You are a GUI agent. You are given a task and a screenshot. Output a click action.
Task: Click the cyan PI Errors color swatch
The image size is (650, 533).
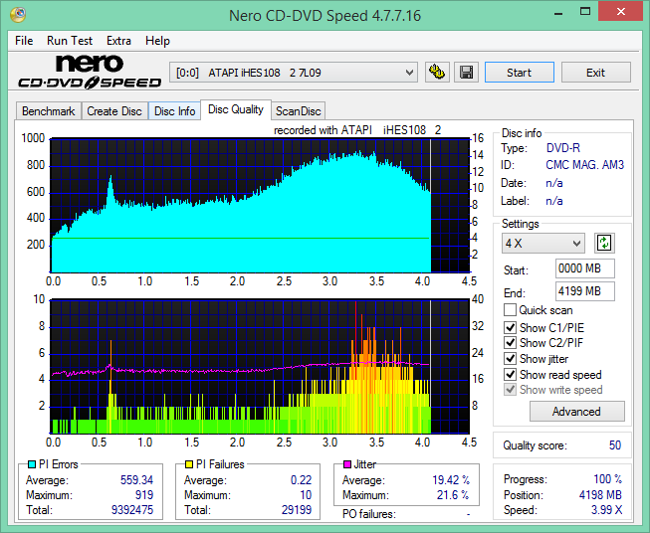[31, 464]
